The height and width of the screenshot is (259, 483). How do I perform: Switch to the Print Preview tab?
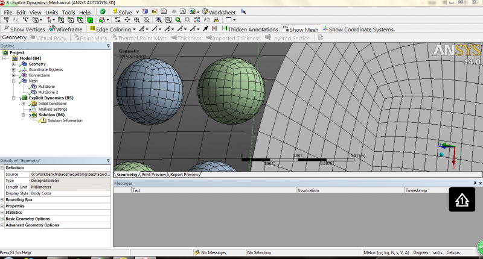click(154, 175)
